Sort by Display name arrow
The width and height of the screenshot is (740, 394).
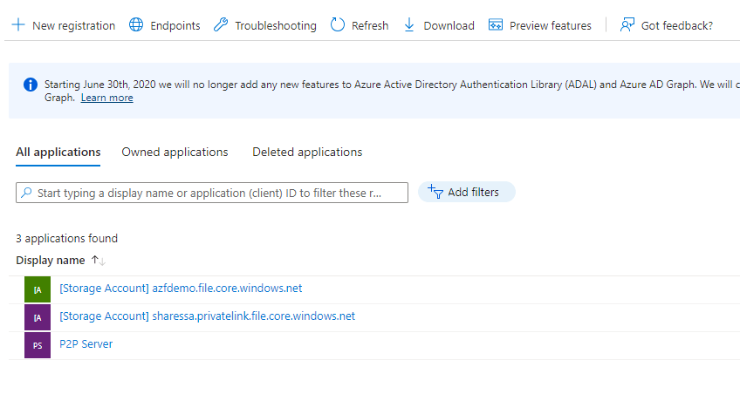click(98, 261)
